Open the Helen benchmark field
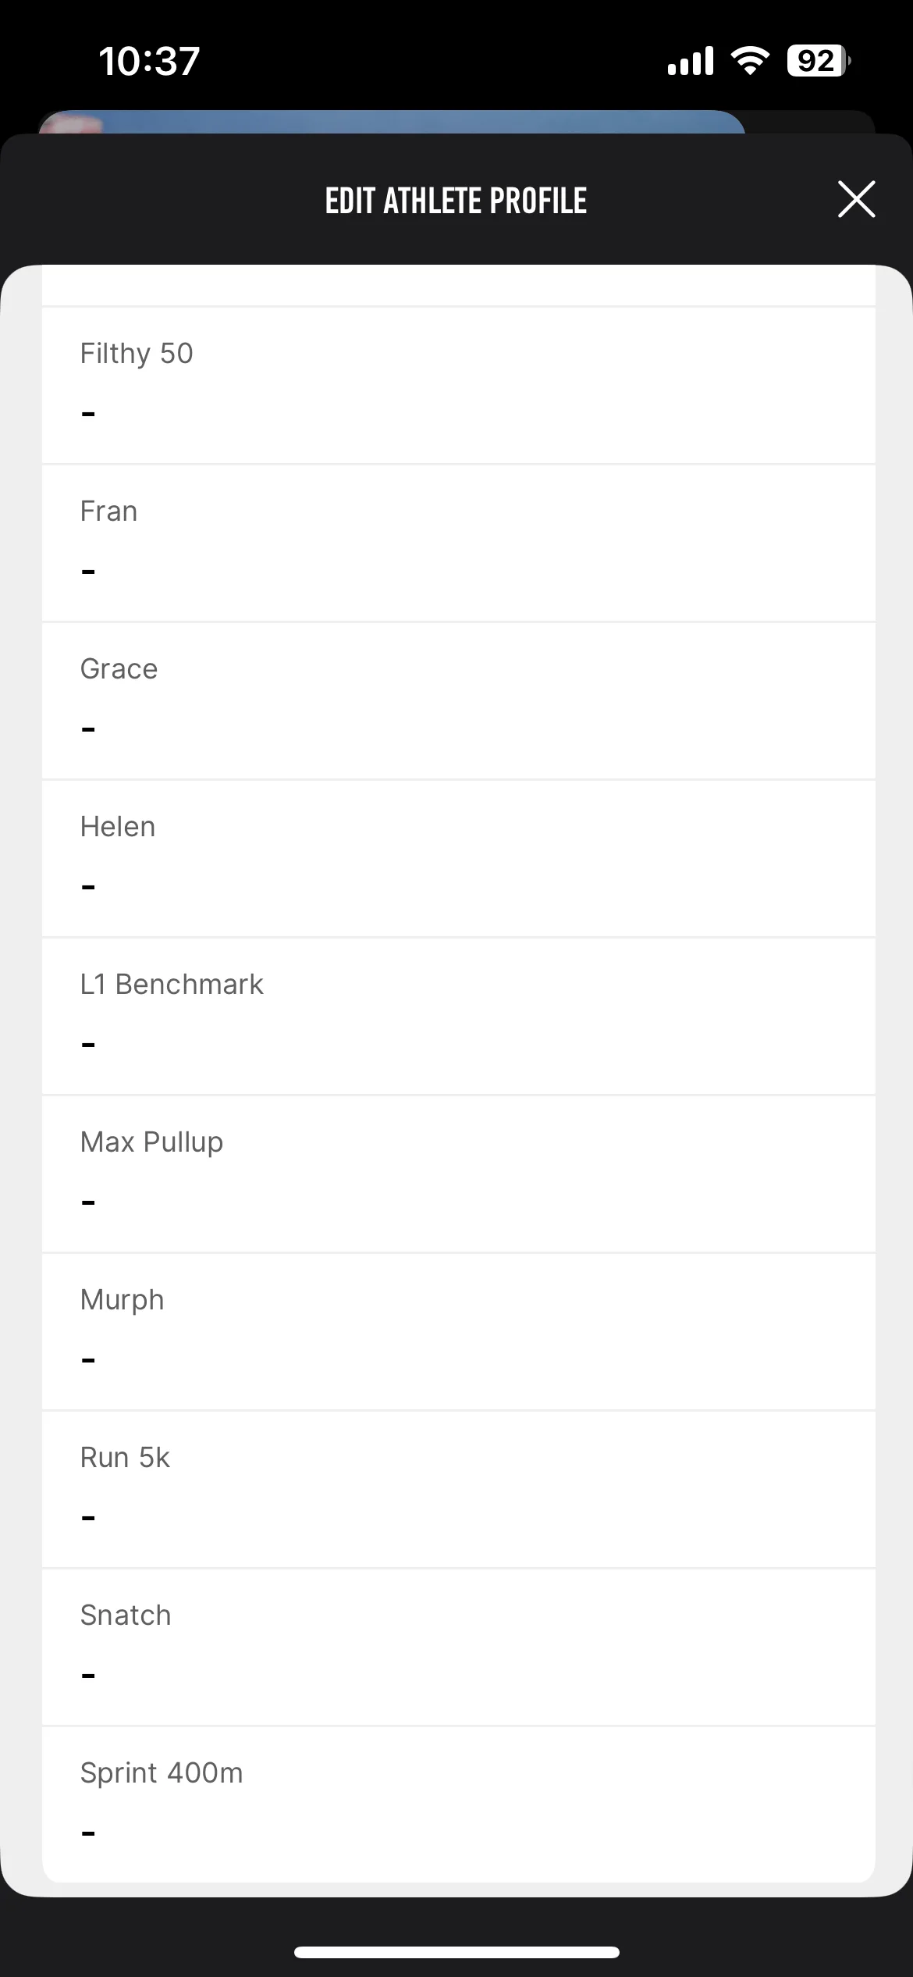This screenshot has width=913, height=1977. pos(459,859)
